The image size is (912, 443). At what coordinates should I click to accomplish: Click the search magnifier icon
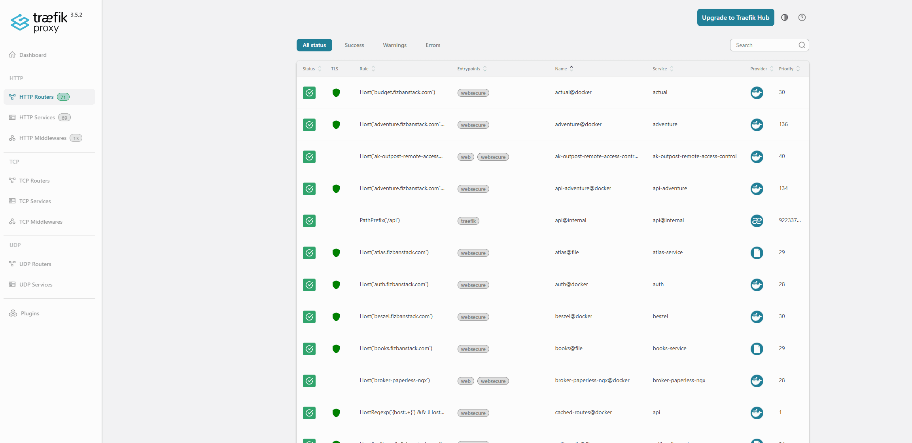click(x=802, y=45)
